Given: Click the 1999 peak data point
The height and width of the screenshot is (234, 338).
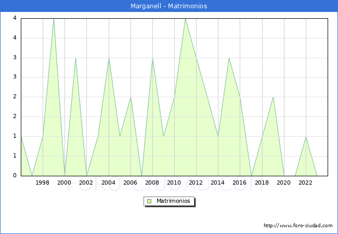Looking at the screenshot, I should 54,19.
